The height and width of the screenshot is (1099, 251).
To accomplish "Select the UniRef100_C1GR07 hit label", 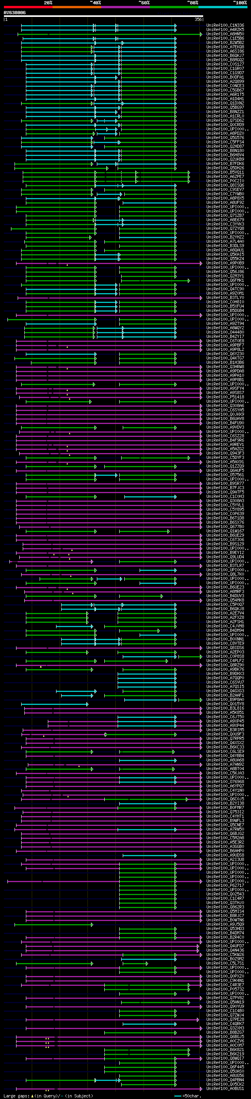I will tap(225, 69).
